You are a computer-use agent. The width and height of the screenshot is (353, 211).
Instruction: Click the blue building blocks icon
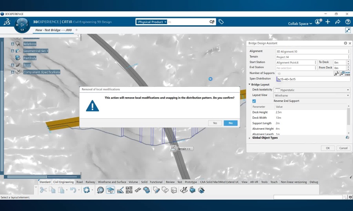192,190
